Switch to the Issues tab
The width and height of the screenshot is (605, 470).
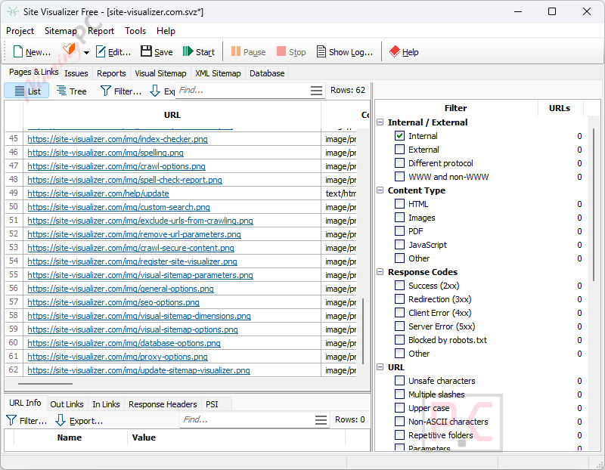click(x=76, y=73)
